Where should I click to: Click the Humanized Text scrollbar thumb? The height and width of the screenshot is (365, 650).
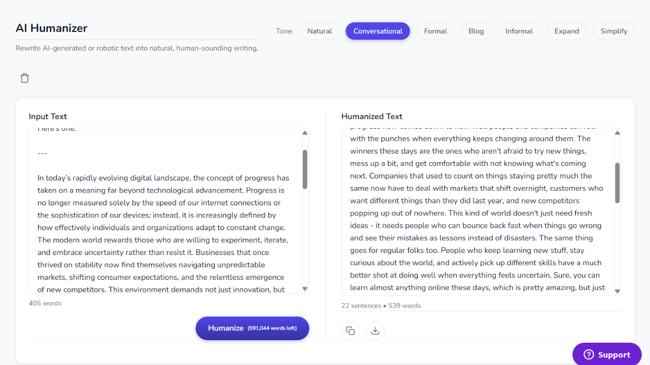[x=617, y=182]
